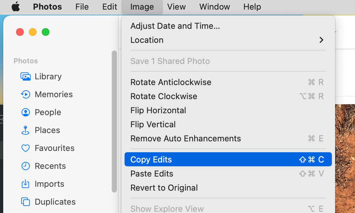
Task: Open Memories in the sidebar
Action: click(x=54, y=94)
